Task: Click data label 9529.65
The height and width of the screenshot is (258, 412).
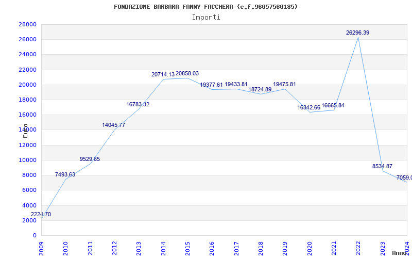Action: point(90,159)
